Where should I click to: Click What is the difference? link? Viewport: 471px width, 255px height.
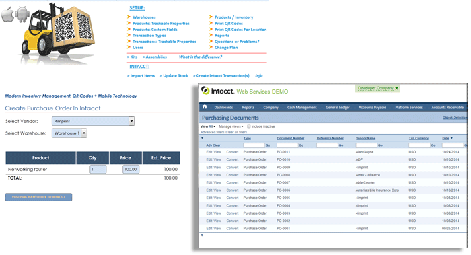(201, 57)
